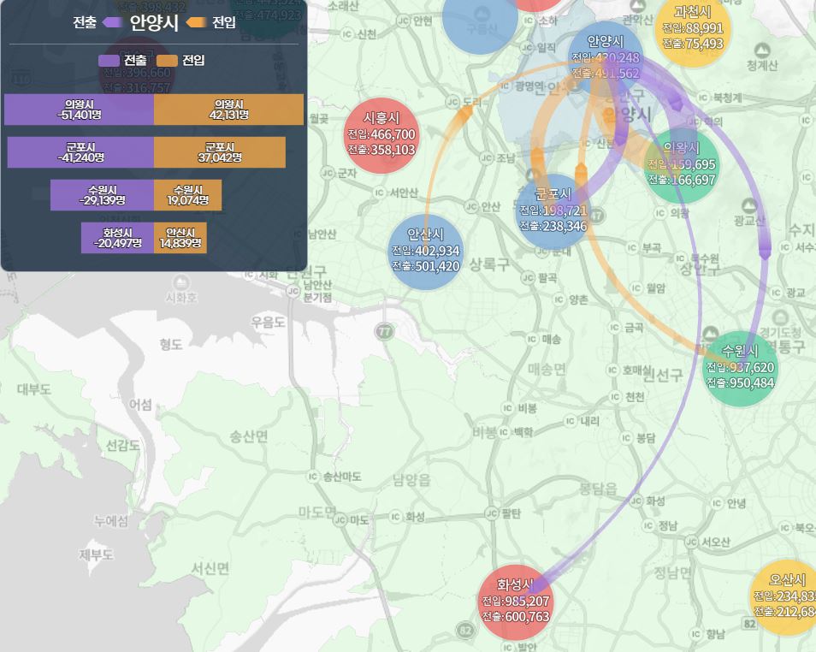Select the IC 봉담 interchange marker

pyautogui.click(x=627, y=438)
